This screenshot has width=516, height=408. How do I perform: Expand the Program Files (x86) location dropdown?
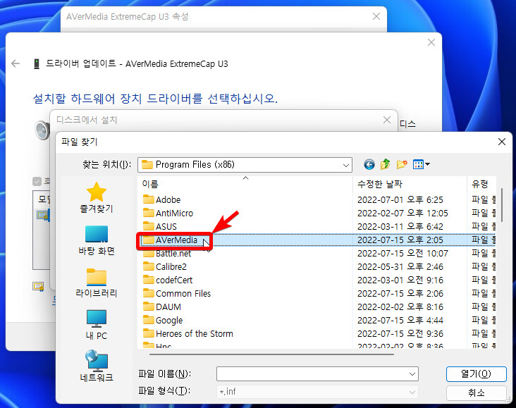click(x=345, y=165)
